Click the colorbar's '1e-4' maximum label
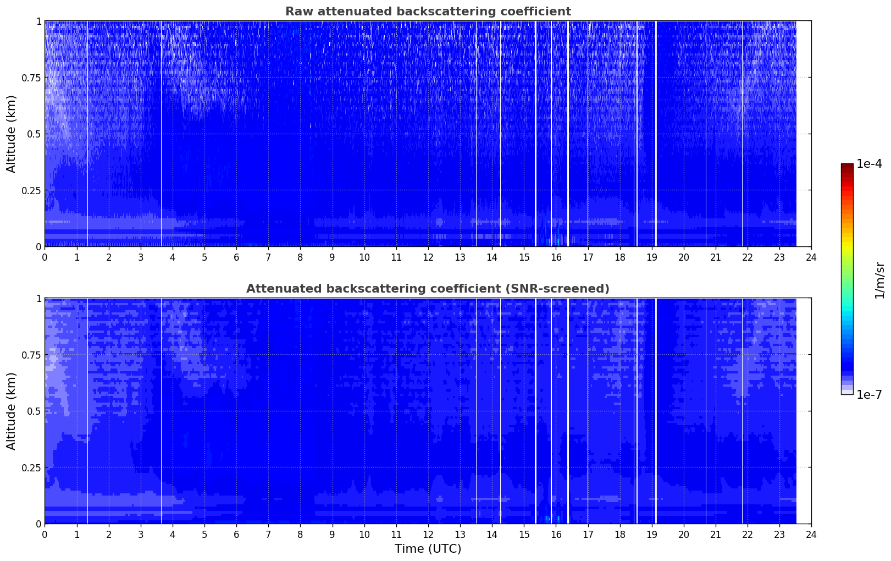Screen dimensions: 891x561 click(869, 164)
